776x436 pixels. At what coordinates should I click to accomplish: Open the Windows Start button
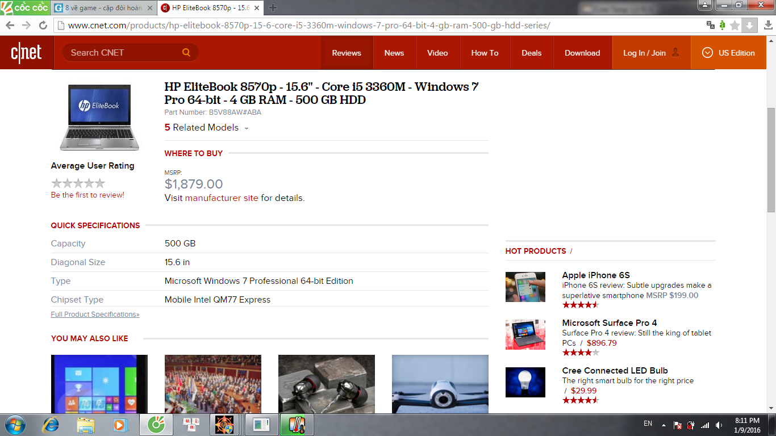15,425
